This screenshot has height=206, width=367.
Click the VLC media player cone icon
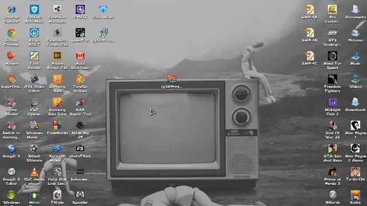pyautogui.click(x=34, y=172)
